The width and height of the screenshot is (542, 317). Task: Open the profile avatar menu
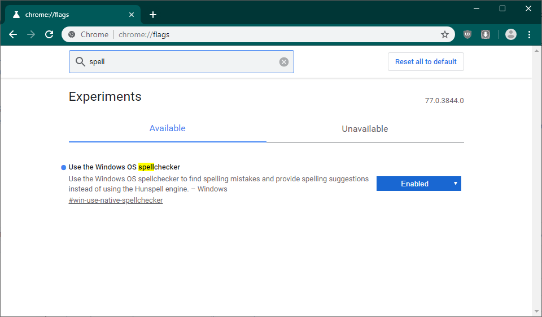click(510, 34)
